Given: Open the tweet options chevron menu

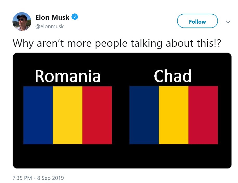Looking at the screenshot, I should click(x=228, y=22).
